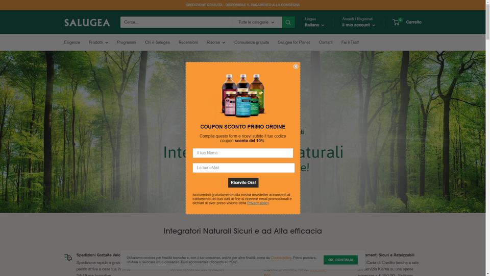Open Salugea for Planet page
The height and width of the screenshot is (276, 490).
[294, 42]
